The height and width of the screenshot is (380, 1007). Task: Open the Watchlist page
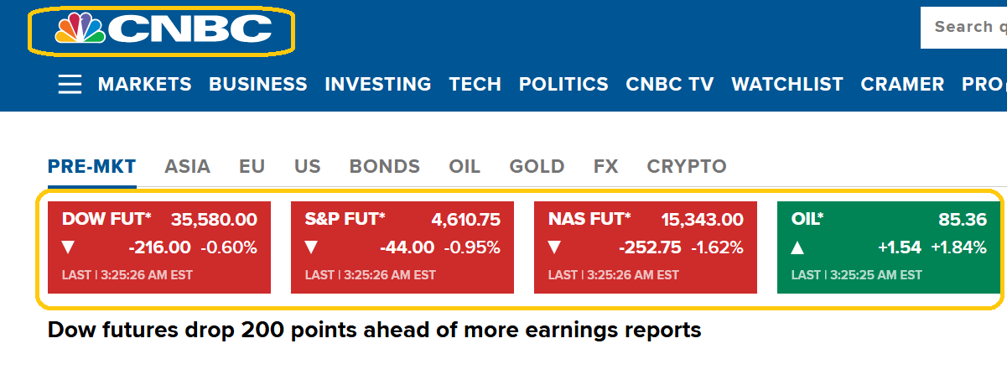pyautogui.click(x=786, y=84)
